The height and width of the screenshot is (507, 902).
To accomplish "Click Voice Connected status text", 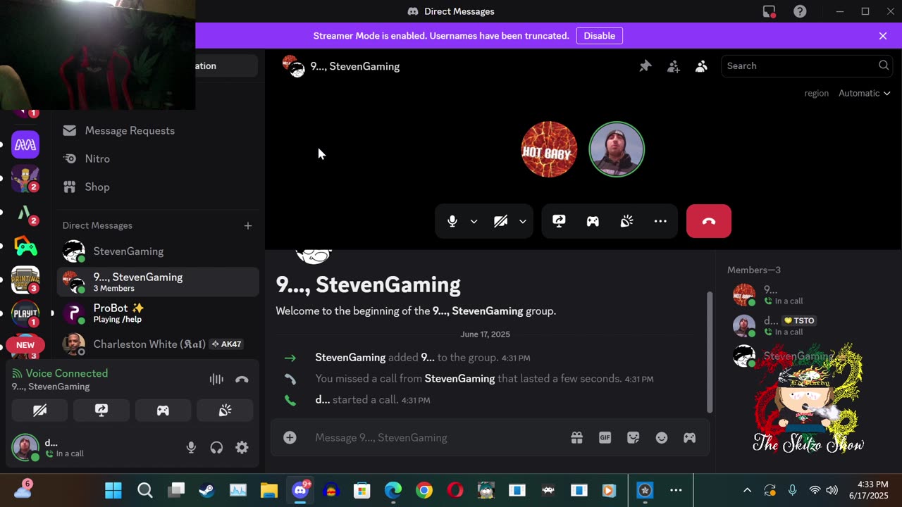I will (x=67, y=373).
